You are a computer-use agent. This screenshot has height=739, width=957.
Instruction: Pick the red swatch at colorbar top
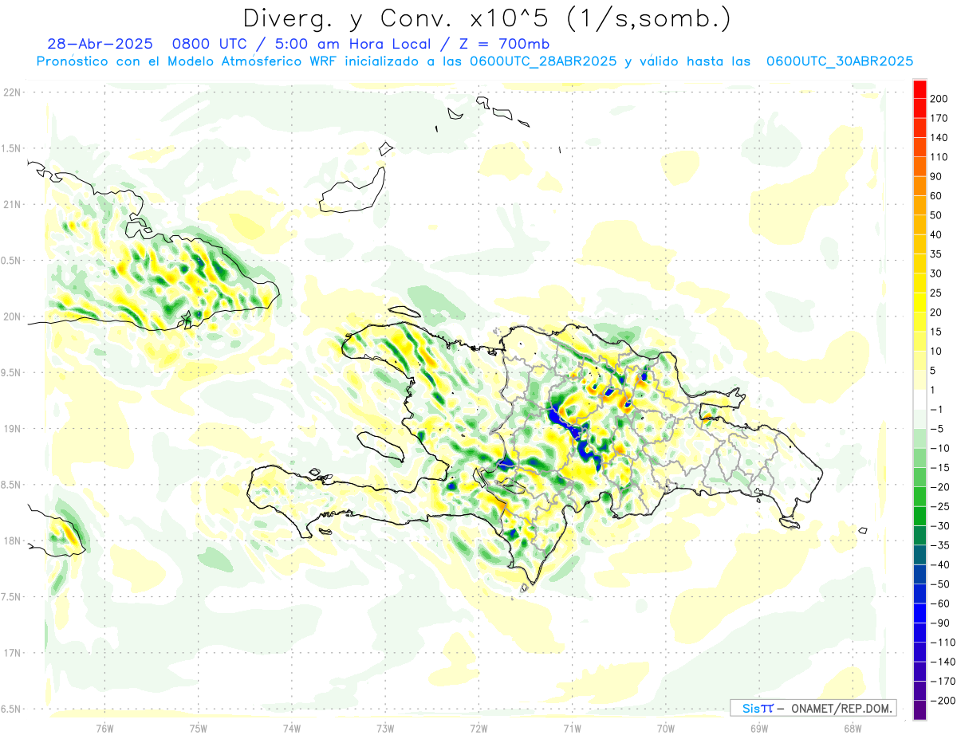pyautogui.click(x=920, y=88)
